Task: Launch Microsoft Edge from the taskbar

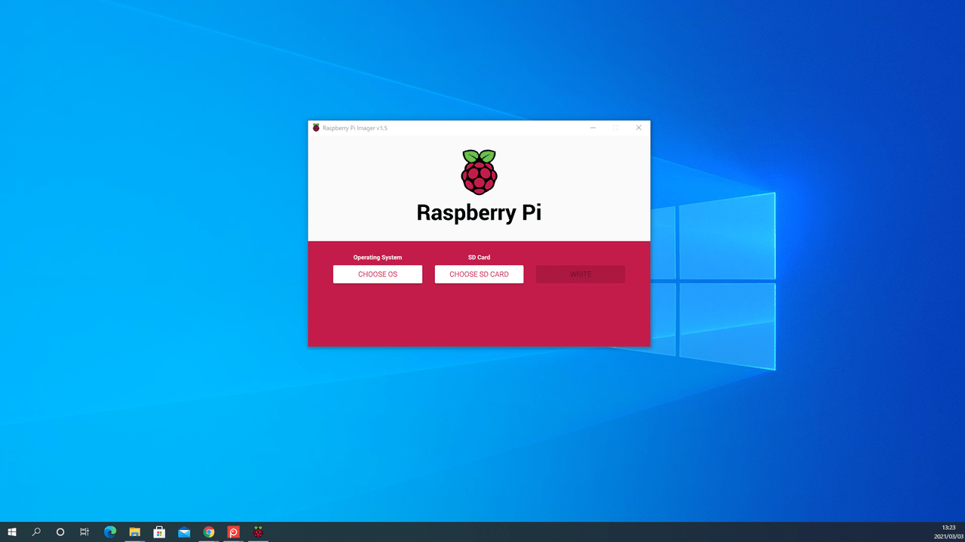Action: point(110,532)
